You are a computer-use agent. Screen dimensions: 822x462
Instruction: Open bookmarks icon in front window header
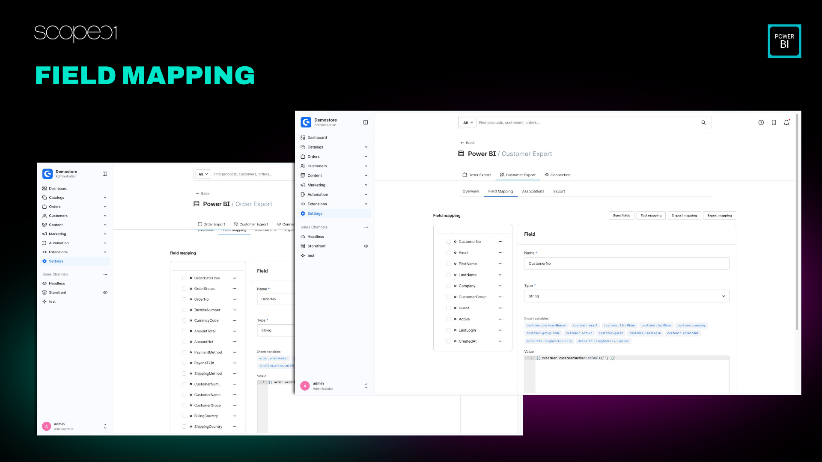tap(774, 123)
